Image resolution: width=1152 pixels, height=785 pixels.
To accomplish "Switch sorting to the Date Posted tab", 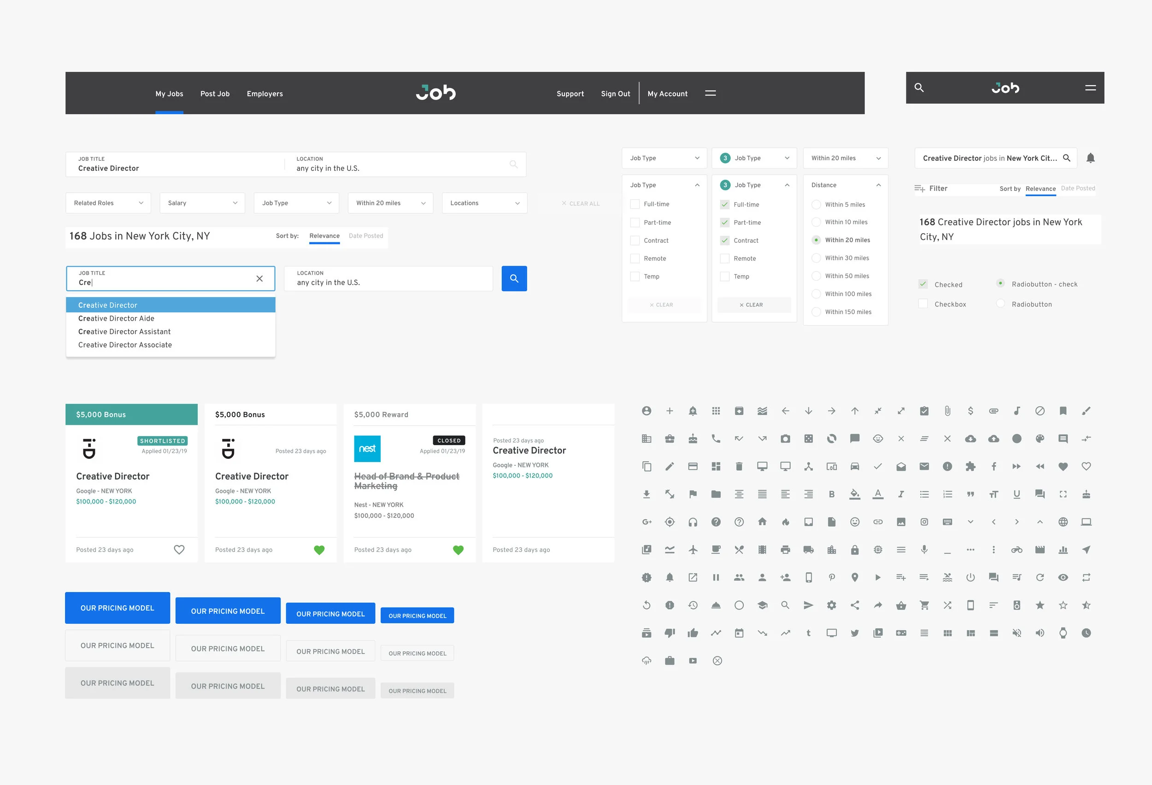I will [x=365, y=236].
